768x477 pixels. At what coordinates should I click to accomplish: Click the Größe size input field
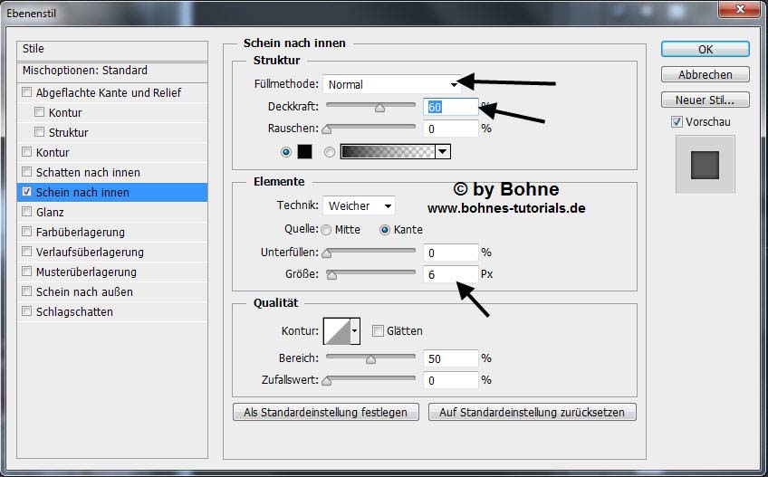click(450, 273)
